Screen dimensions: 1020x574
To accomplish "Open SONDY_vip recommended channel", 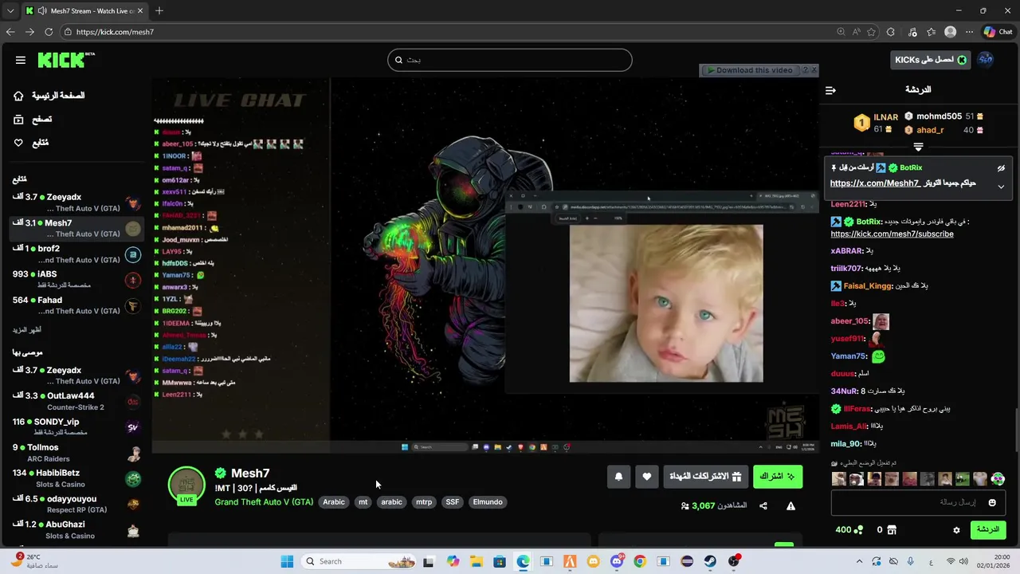I will coord(76,427).
